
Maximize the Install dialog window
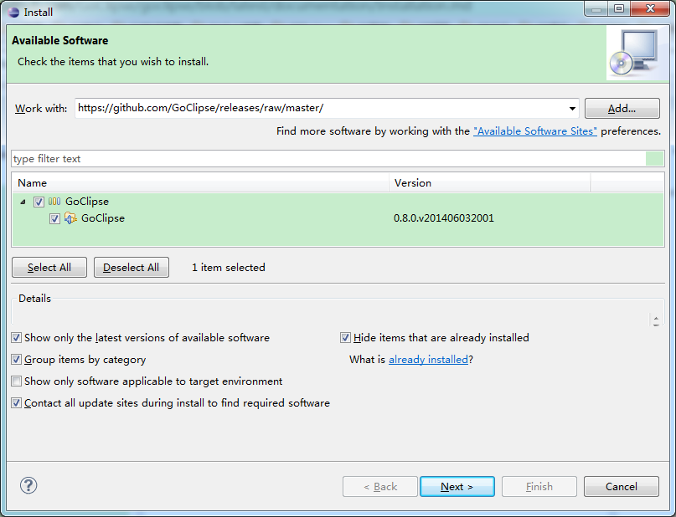pos(619,9)
